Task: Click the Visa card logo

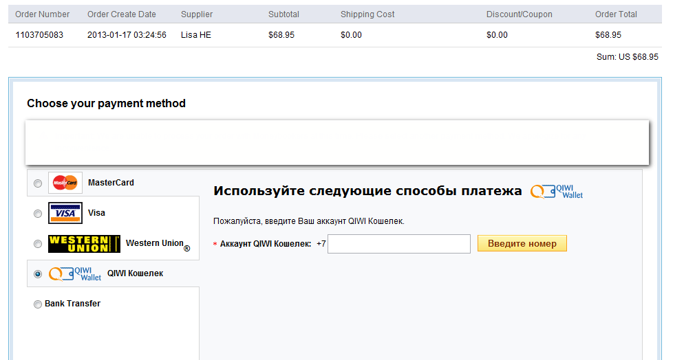Action: [65, 213]
